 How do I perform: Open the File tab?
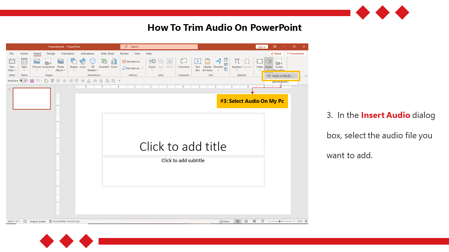pyautogui.click(x=12, y=54)
